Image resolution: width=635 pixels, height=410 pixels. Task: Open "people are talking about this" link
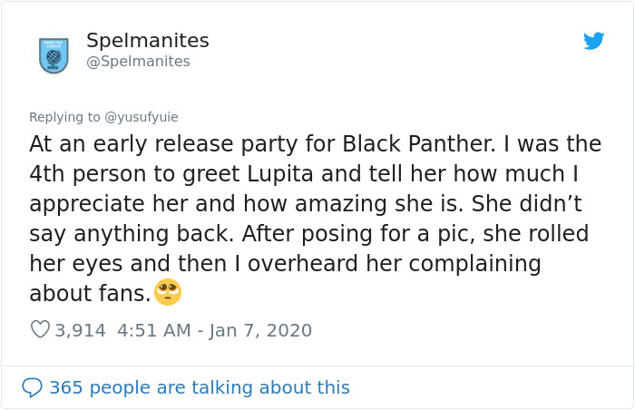click(218, 387)
